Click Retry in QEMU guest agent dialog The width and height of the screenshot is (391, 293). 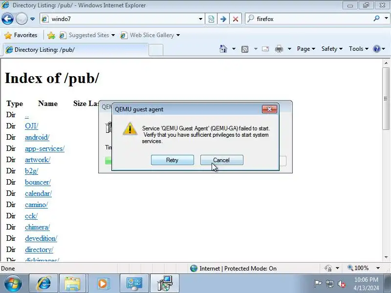[173, 160]
